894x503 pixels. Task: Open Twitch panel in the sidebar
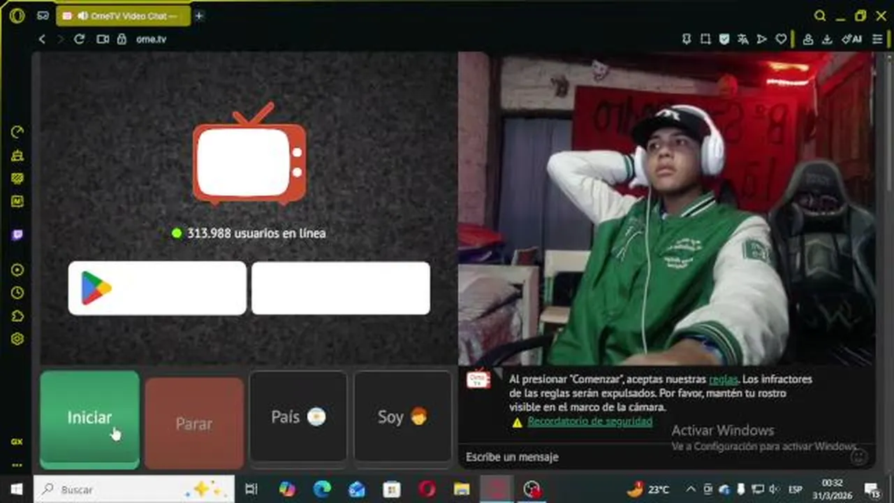click(x=17, y=234)
